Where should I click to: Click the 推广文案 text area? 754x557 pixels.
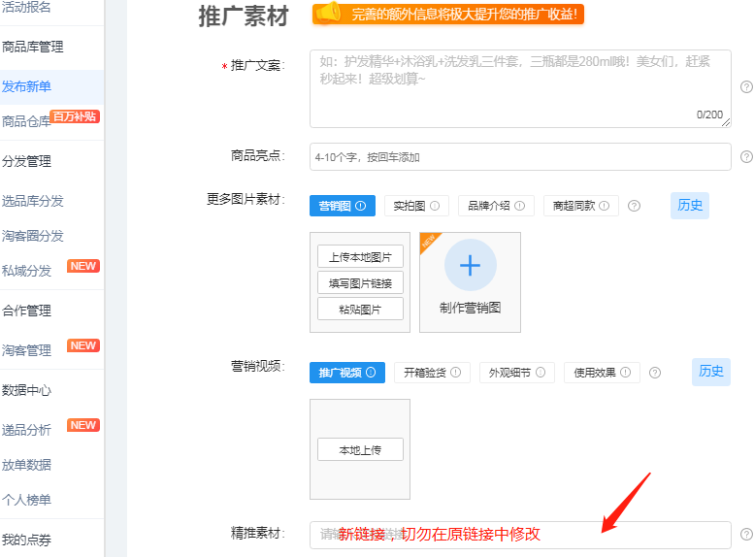[x=519, y=87]
